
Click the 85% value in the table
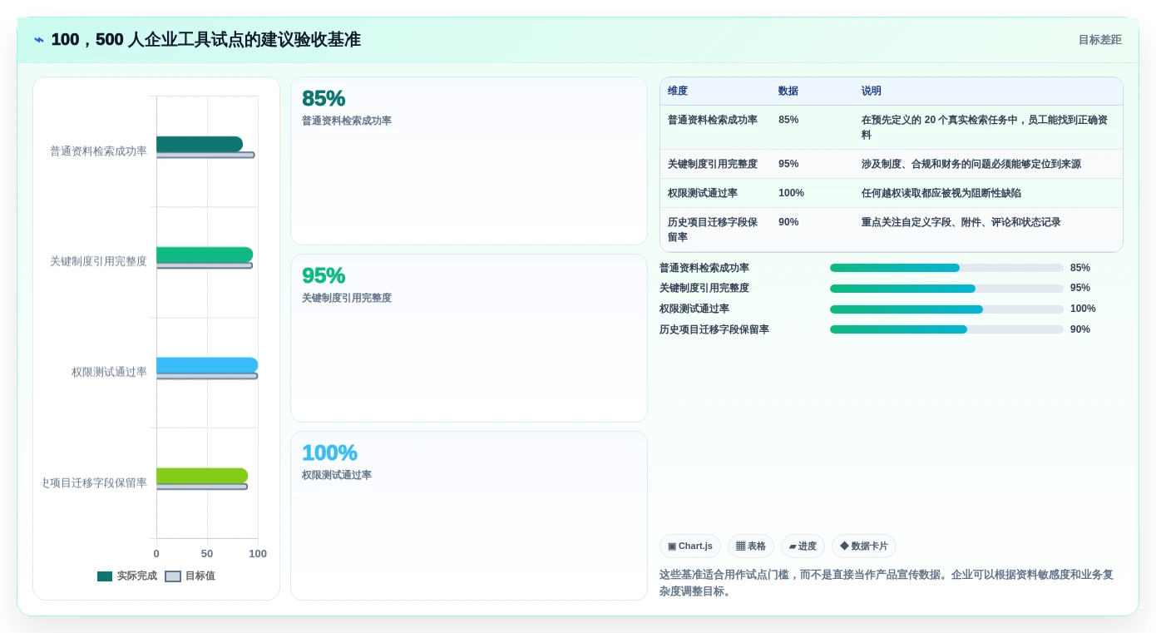coord(788,120)
